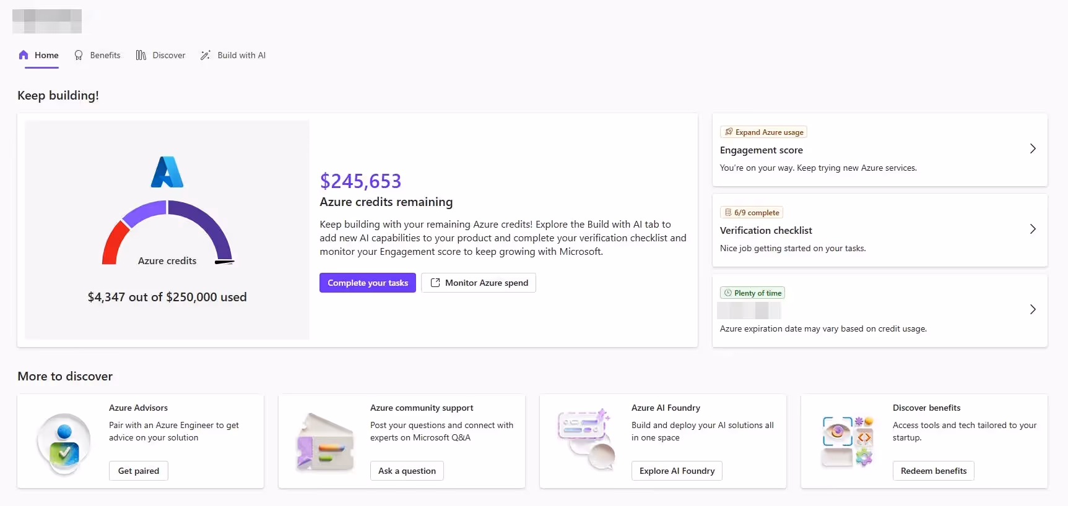Click Complete your tasks button
1068x506 pixels.
[x=367, y=283]
